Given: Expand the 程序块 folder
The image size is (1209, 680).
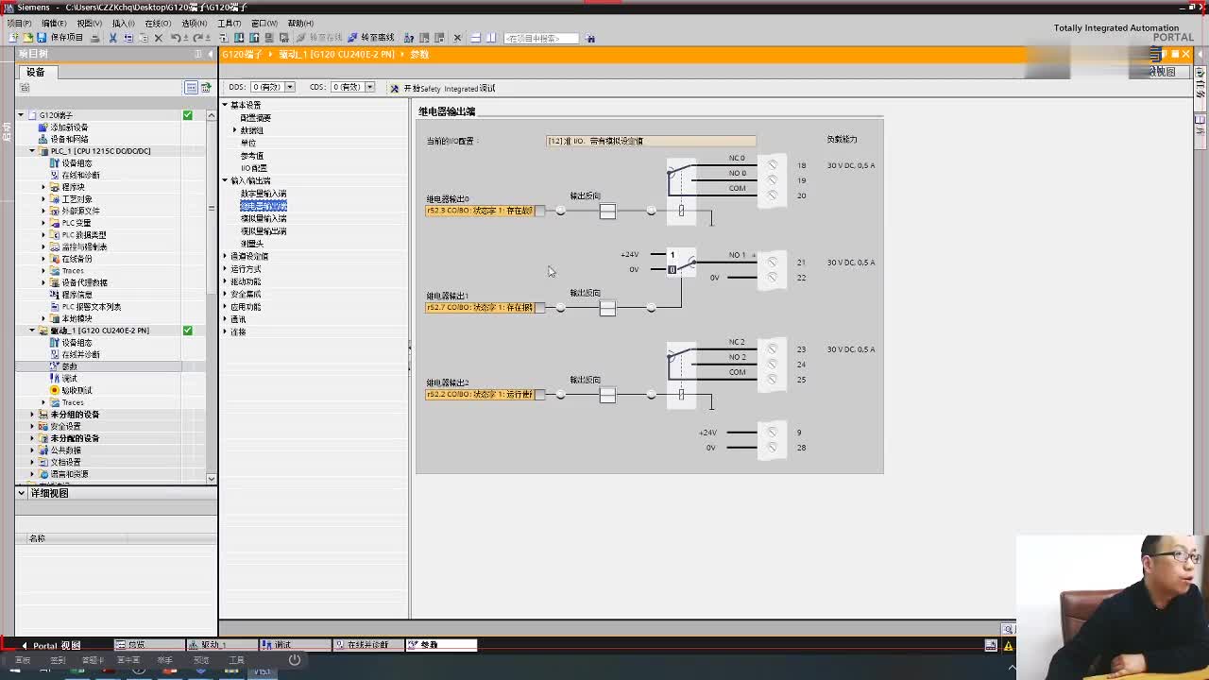Looking at the screenshot, I should click(43, 187).
